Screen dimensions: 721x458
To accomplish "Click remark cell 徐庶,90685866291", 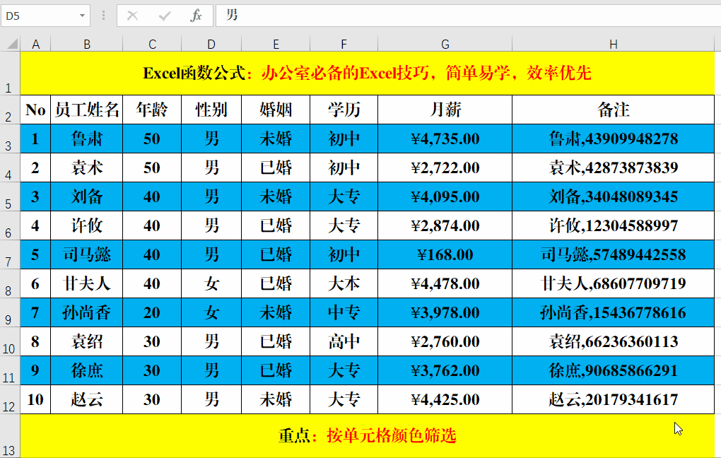I will tap(614, 370).
